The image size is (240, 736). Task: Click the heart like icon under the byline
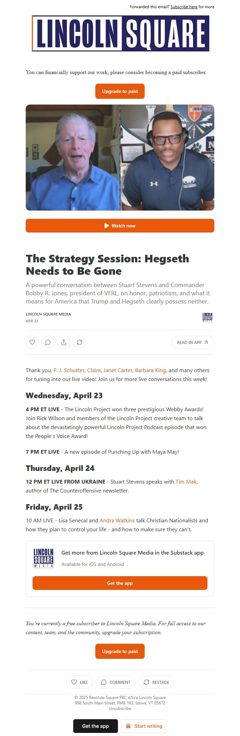[32, 342]
